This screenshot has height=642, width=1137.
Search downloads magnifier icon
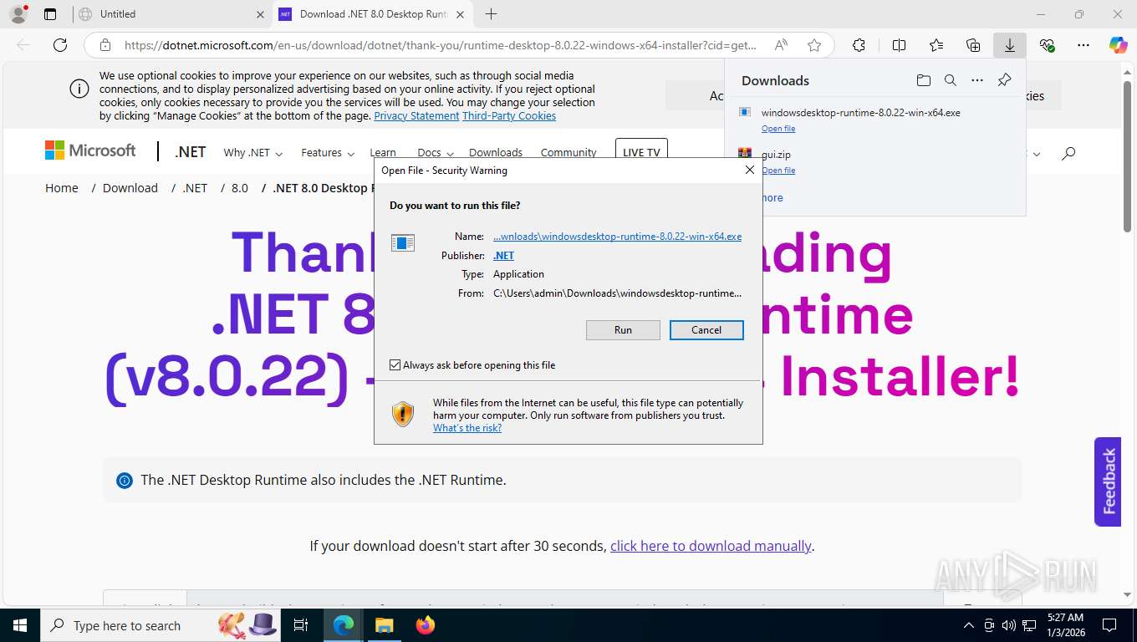(x=951, y=80)
